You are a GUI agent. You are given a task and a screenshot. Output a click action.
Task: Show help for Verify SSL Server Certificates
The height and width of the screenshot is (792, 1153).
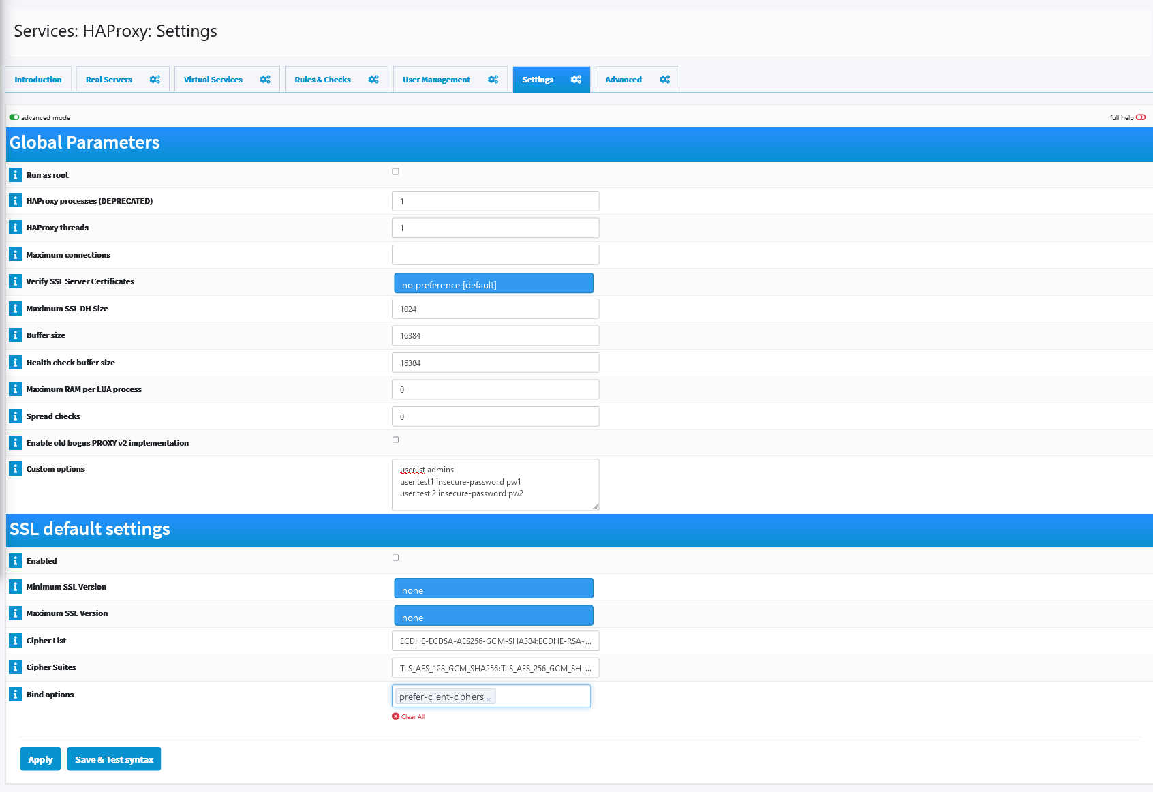coord(15,281)
